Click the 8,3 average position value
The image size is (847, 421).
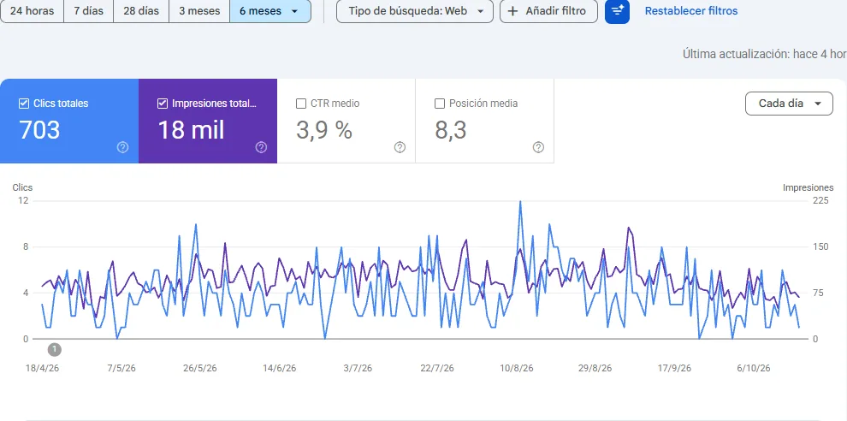(x=451, y=130)
